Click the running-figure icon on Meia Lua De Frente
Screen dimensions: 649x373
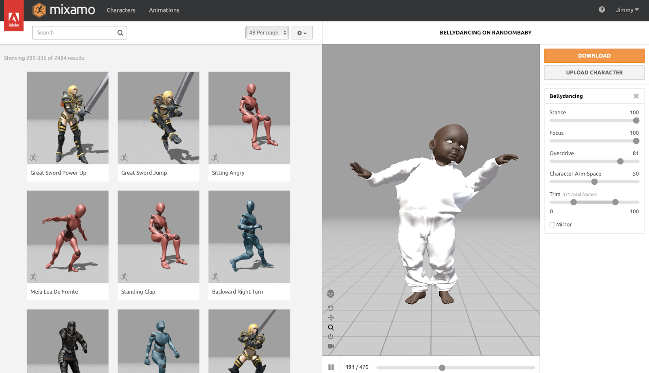click(33, 277)
